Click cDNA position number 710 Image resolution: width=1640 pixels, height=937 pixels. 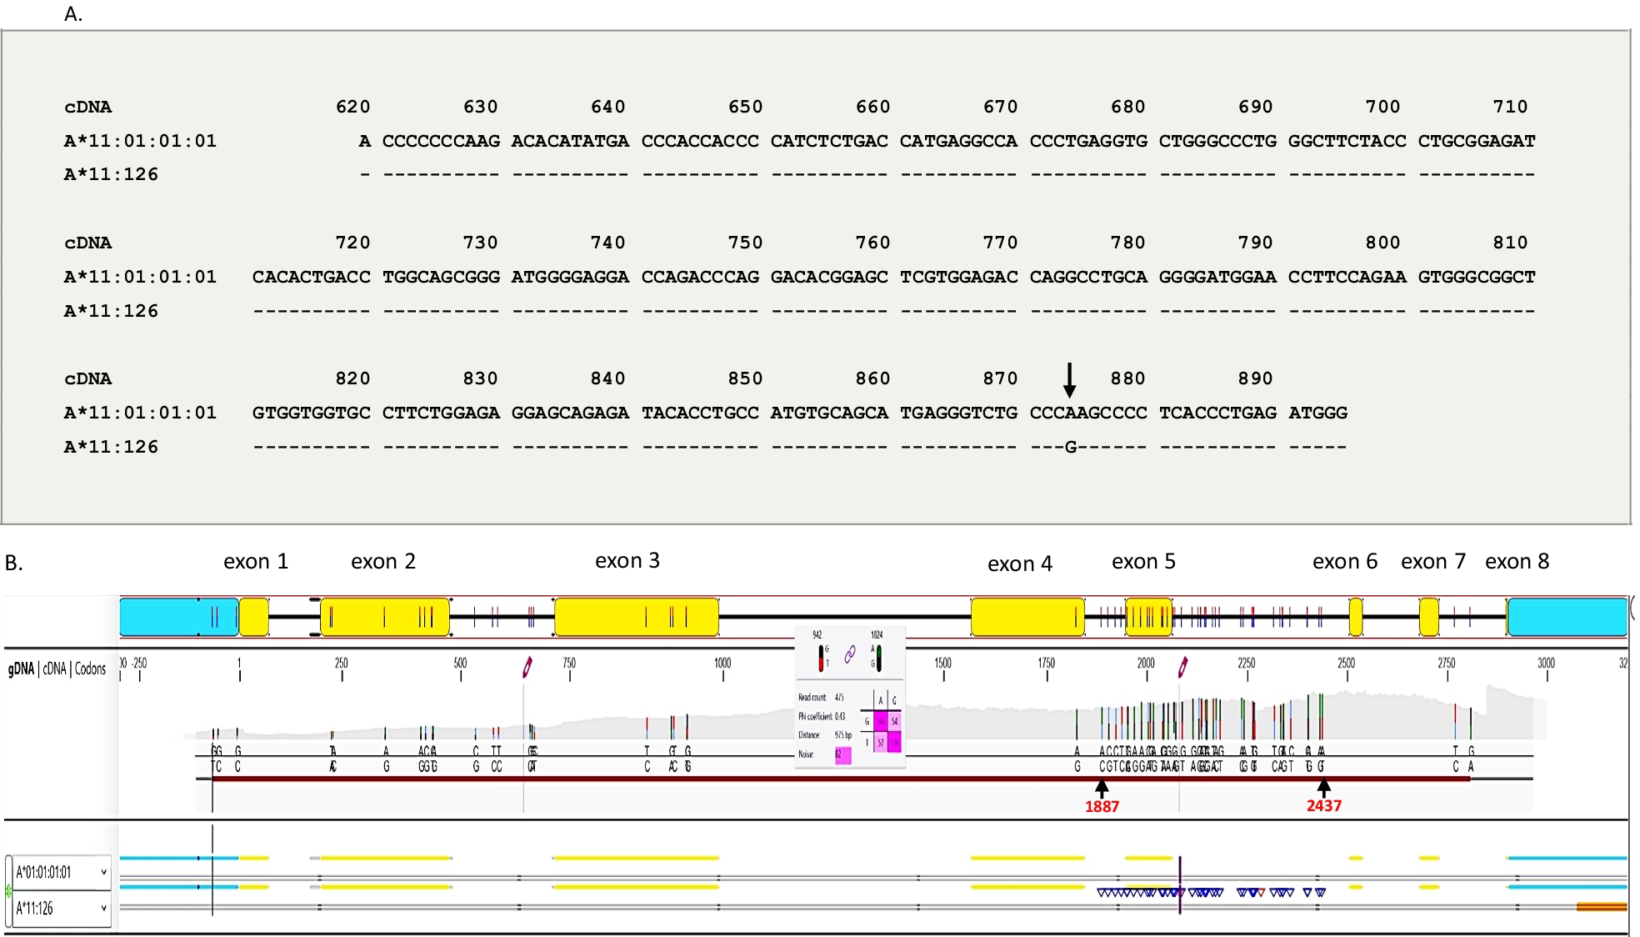(1510, 107)
